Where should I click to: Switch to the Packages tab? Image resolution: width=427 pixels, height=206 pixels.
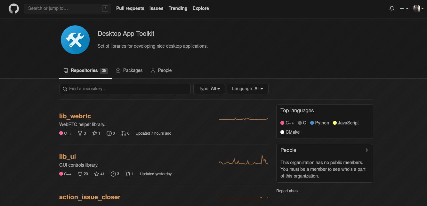click(x=129, y=71)
